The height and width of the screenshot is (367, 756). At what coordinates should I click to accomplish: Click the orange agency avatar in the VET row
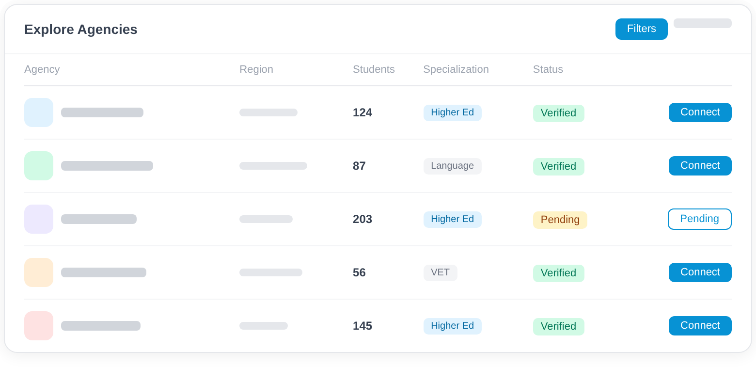click(x=39, y=272)
